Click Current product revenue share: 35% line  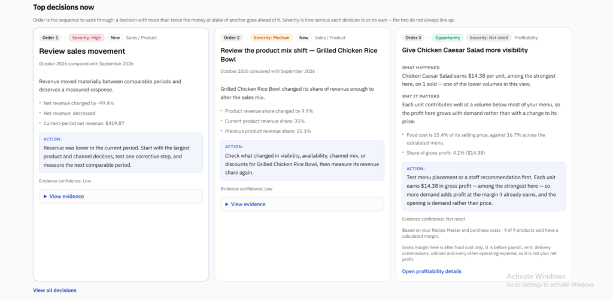tap(265, 121)
